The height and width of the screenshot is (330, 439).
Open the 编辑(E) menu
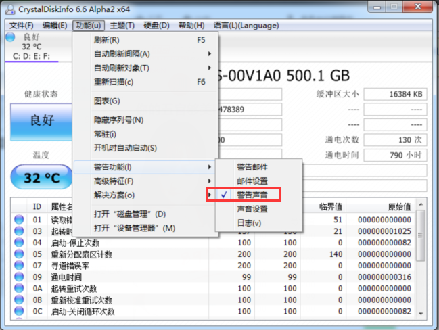pos(55,26)
